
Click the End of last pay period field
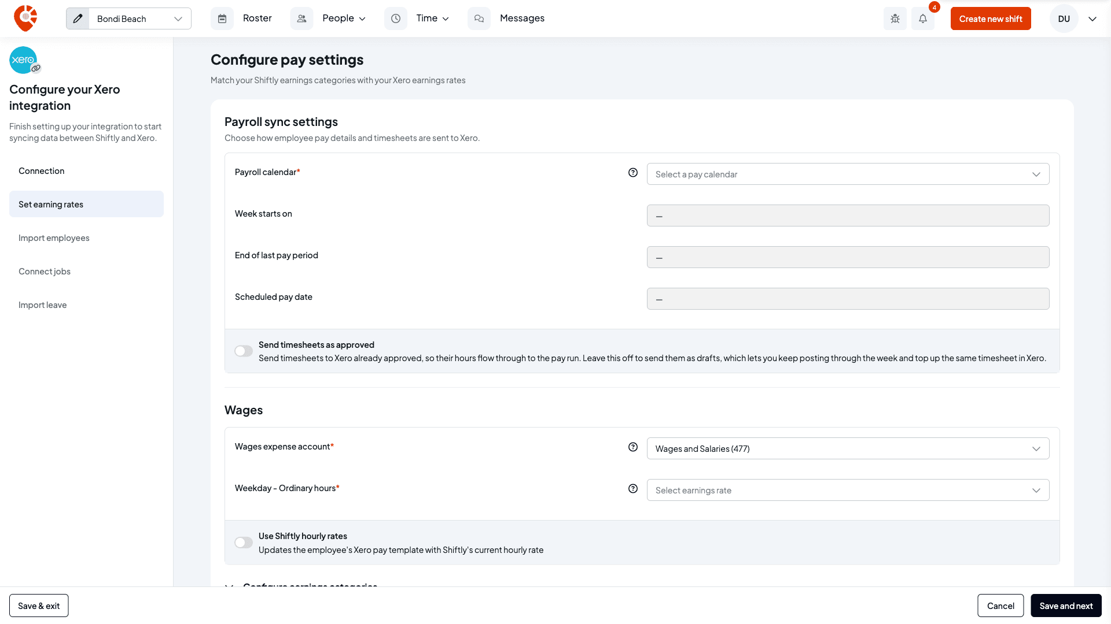coord(848,257)
